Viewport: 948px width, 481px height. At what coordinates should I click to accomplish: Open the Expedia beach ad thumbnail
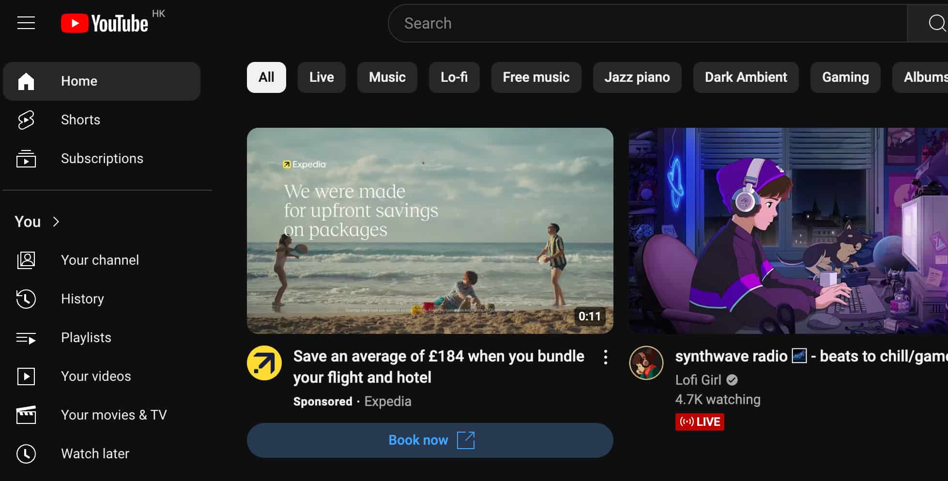tap(430, 230)
